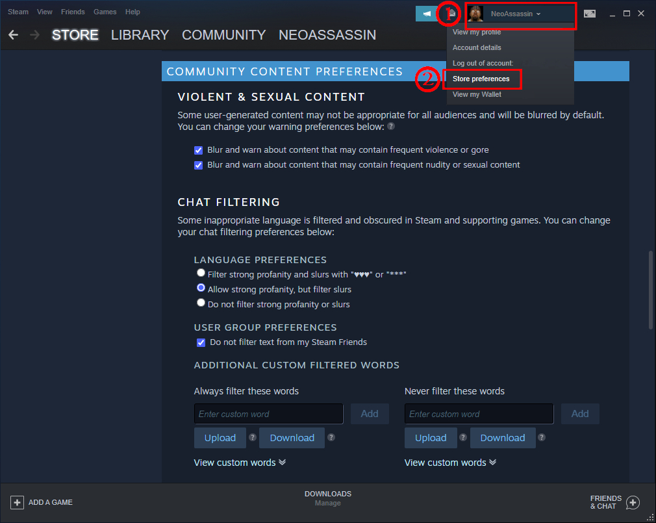The height and width of the screenshot is (523, 656).
Task: Go forward with the right arrow
Action: pyautogui.click(x=34, y=34)
